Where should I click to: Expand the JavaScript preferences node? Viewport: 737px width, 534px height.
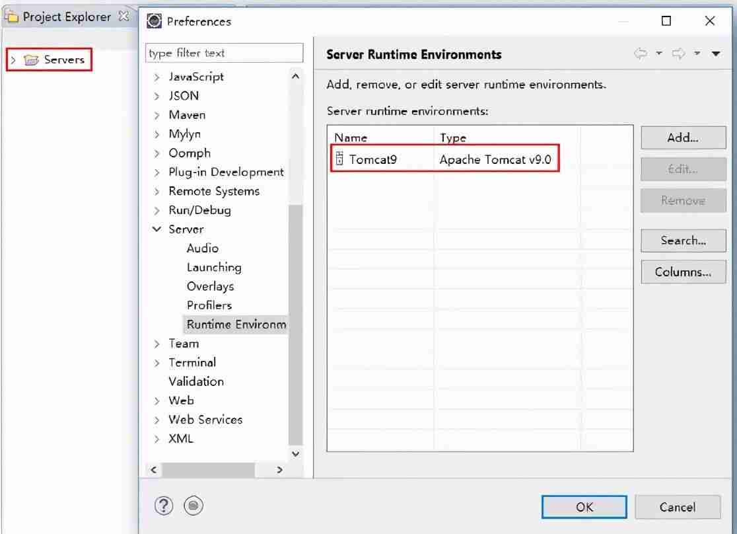click(x=157, y=77)
